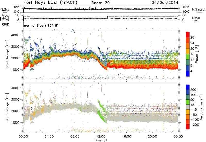
Task: Select the "50" velocity colorbar value
Action: [192, 100]
